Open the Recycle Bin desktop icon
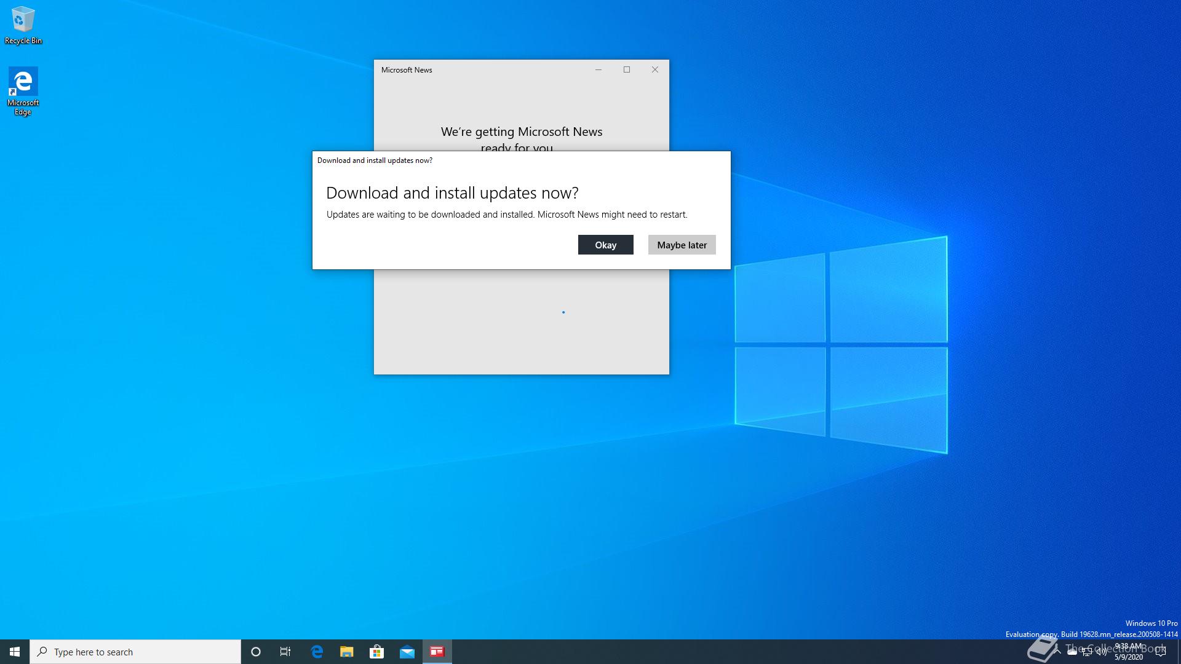 coord(23,26)
